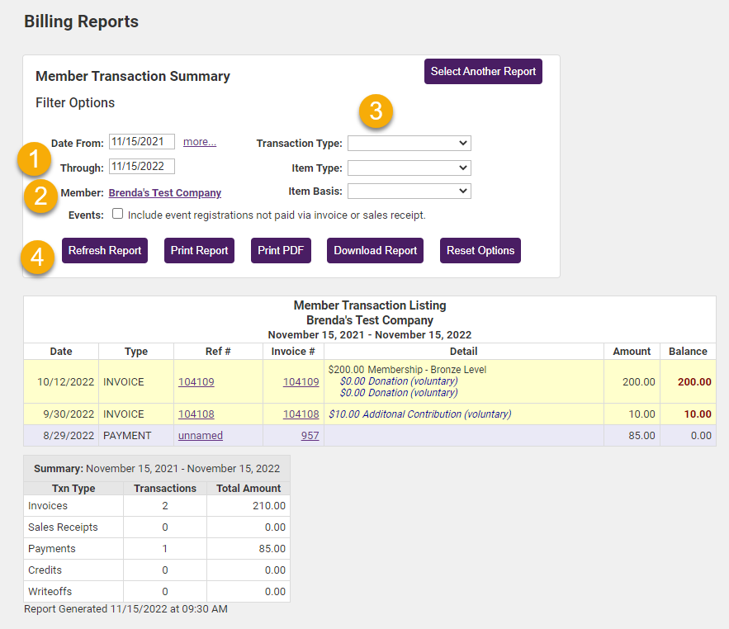Viewport: 729px width, 629px height.
Task: Click the Print PDF button
Action: (281, 250)
